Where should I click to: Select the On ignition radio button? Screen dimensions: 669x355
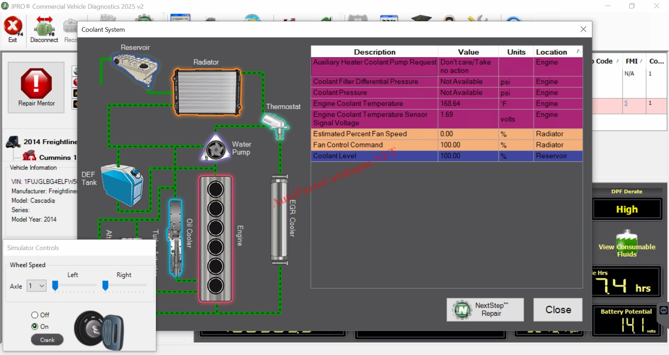click(35, 326)
